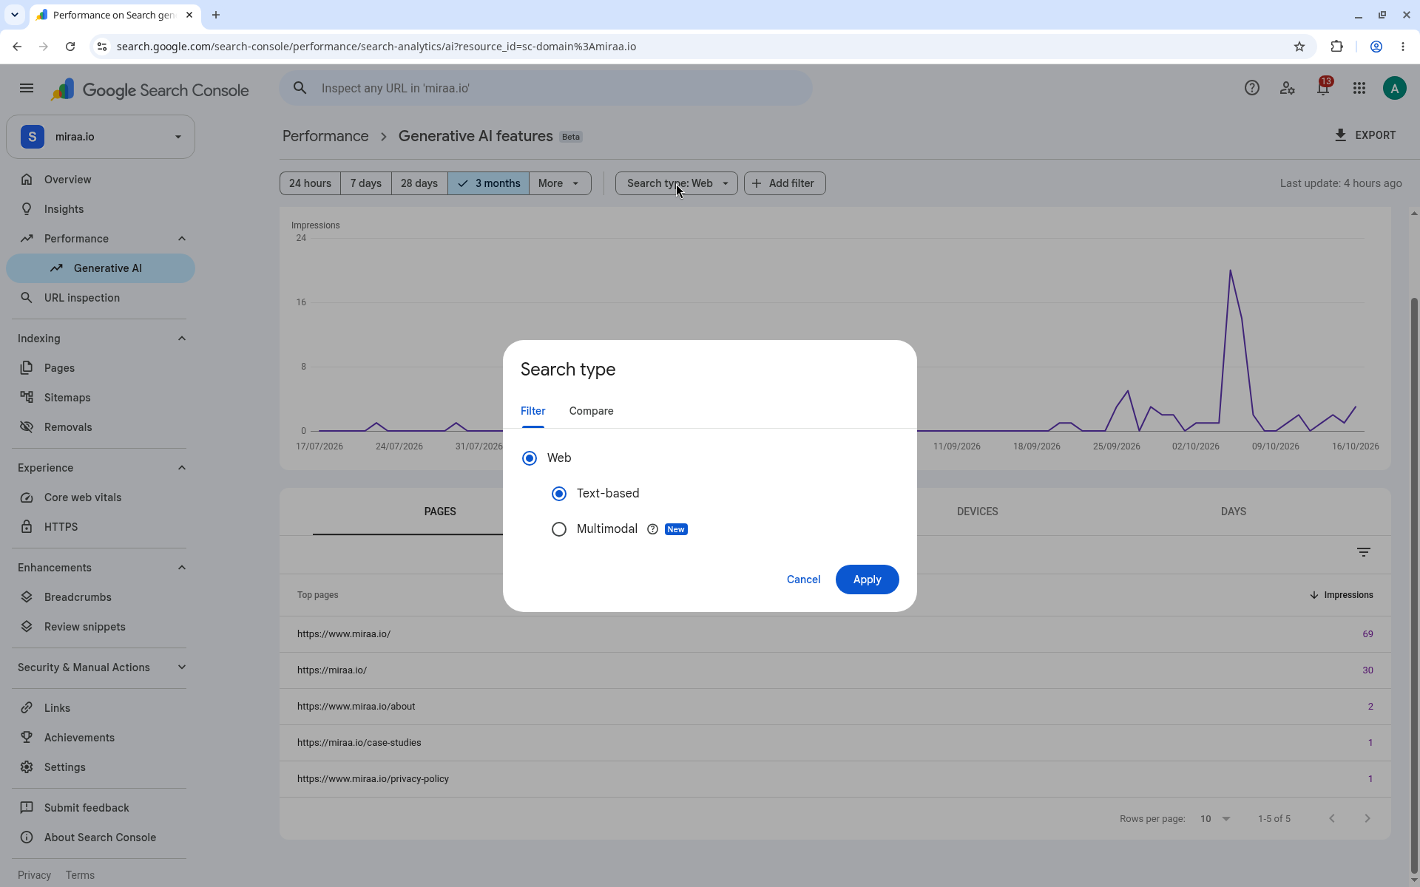Sort by Impressions arrow column header
The width and height of the screenshot is (1420, 887).
1341,595
